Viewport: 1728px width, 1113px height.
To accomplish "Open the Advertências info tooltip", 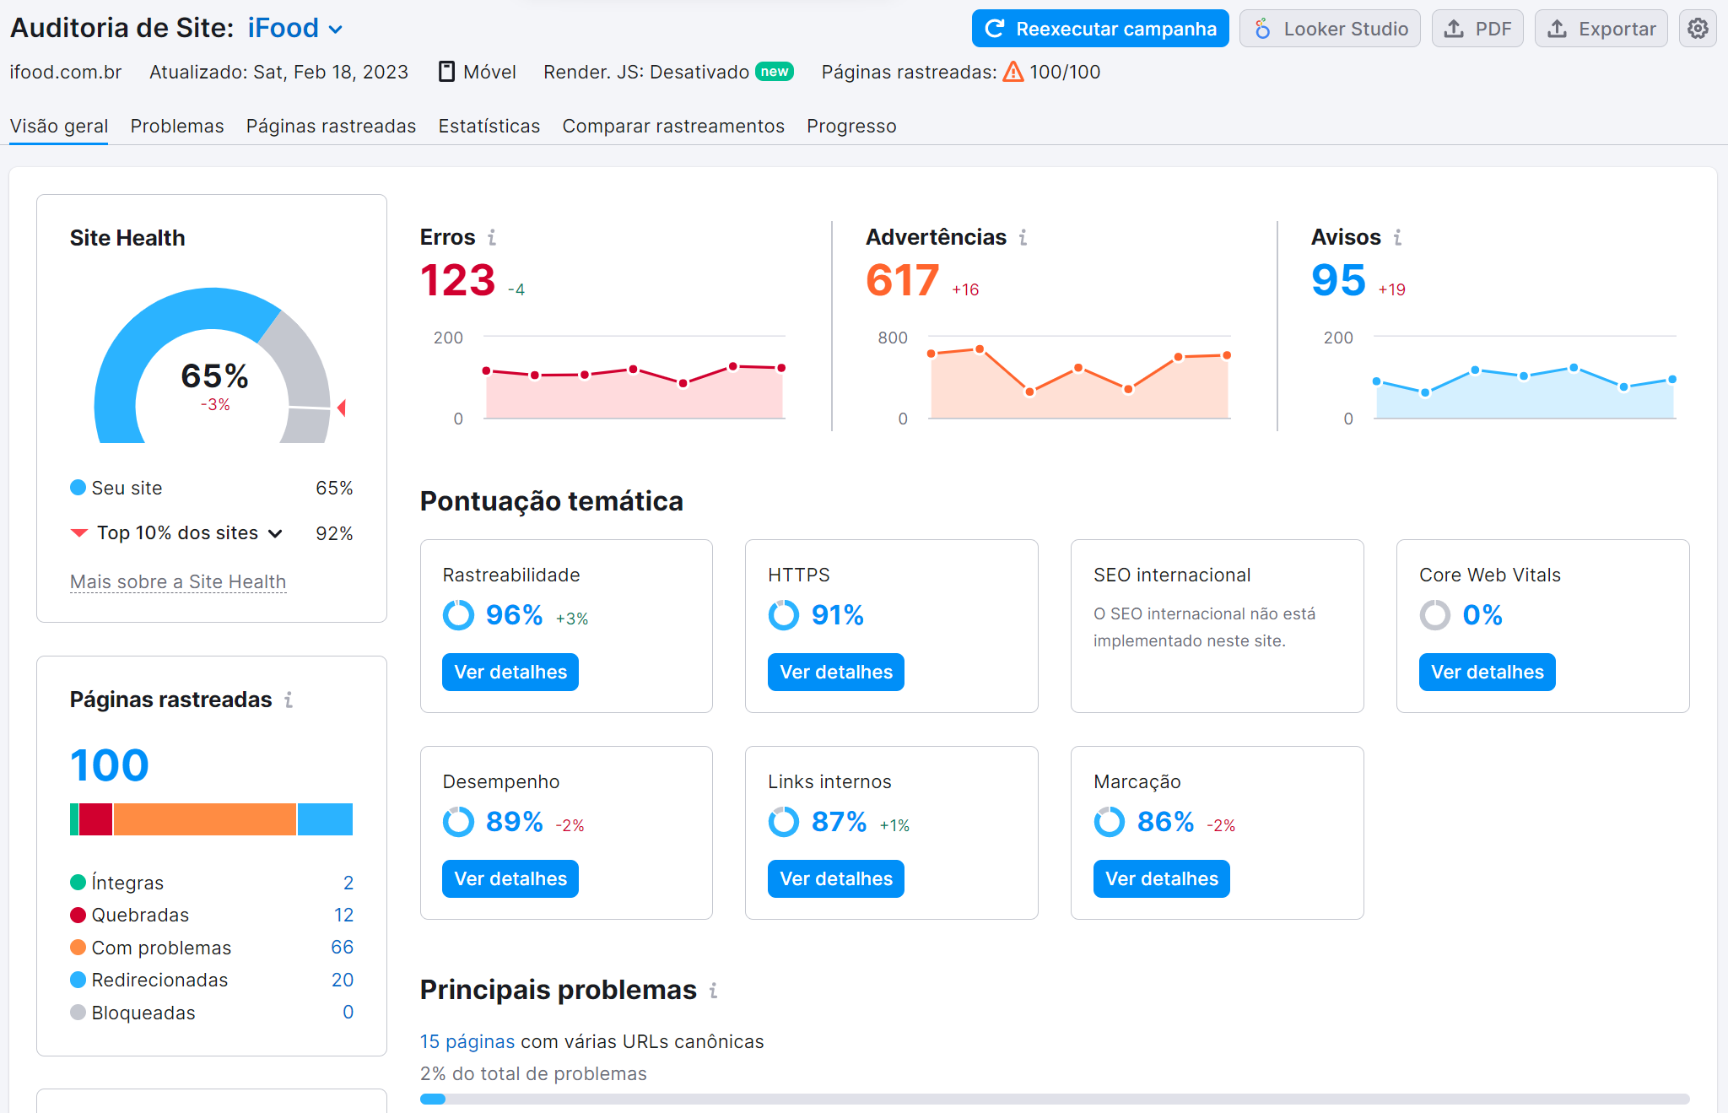I will (1022, 238).
